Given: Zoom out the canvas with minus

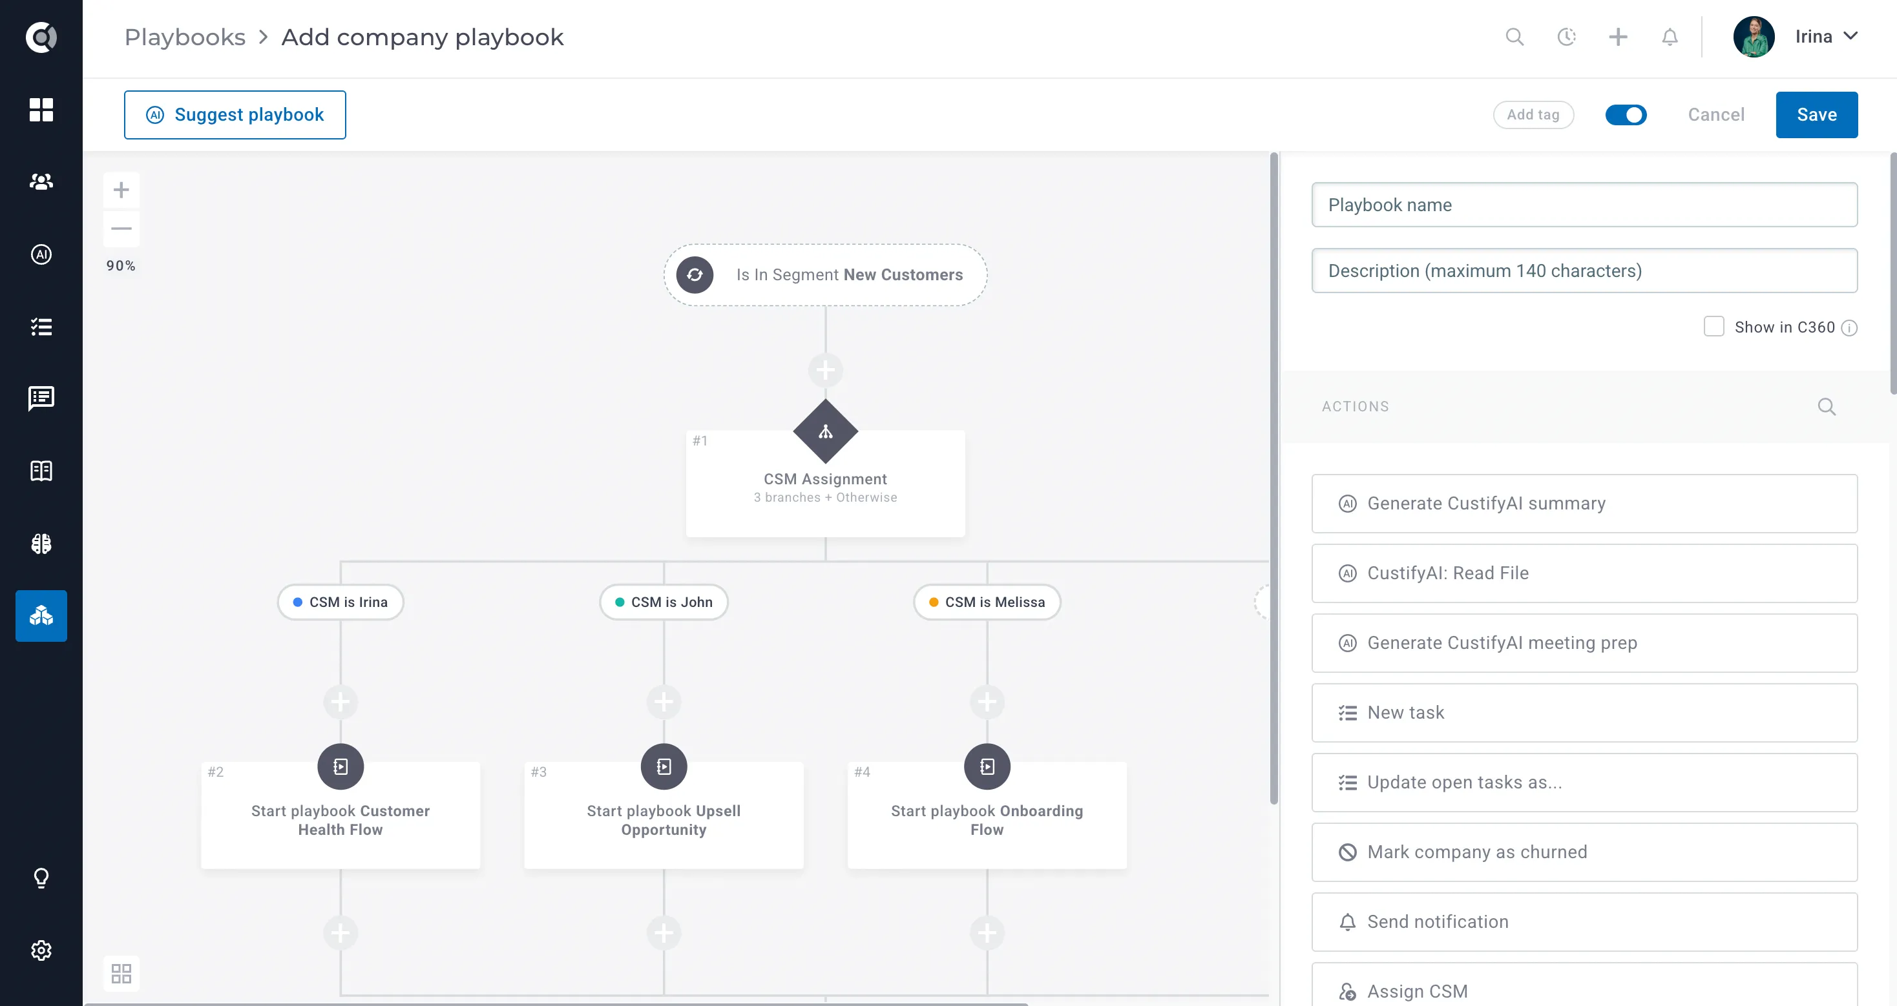Looking at the screenshot, I should click(x=121, y=228).
